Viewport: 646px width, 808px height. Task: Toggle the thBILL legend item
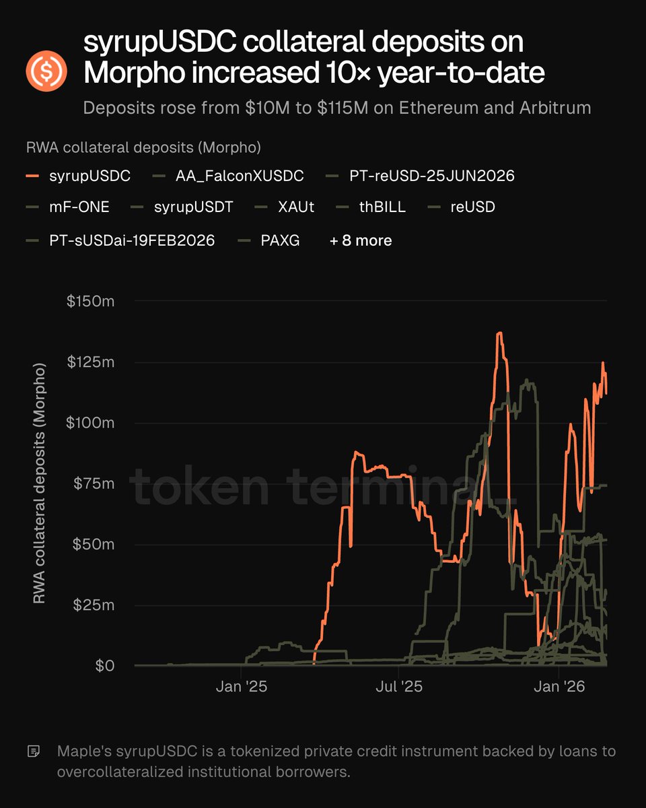pos(380,207)
